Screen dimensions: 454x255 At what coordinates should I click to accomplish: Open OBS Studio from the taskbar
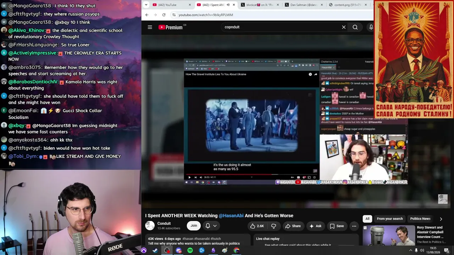pos(167,250)
